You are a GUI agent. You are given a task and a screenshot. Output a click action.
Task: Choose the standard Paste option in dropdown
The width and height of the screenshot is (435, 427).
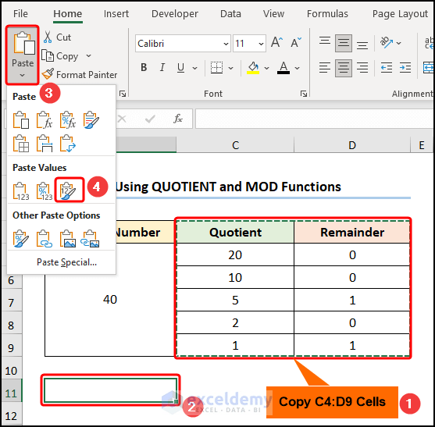(21, 120)
